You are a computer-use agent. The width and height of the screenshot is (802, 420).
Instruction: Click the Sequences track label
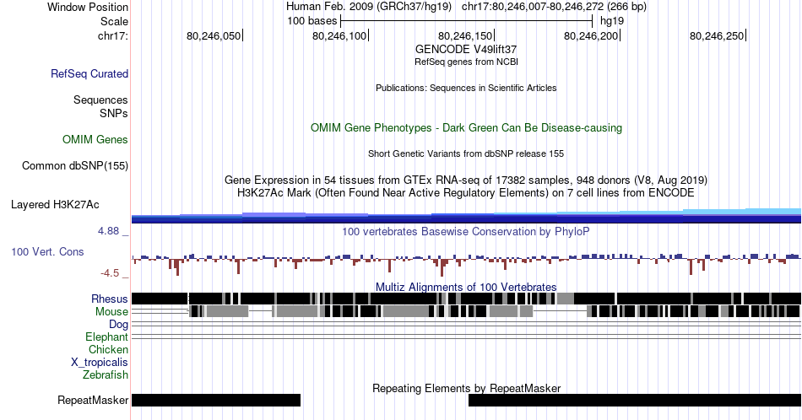[x=100, y=100]
